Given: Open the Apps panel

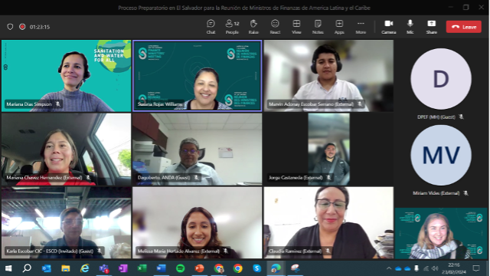Looking at the screenshot, I should click(339, 27).
